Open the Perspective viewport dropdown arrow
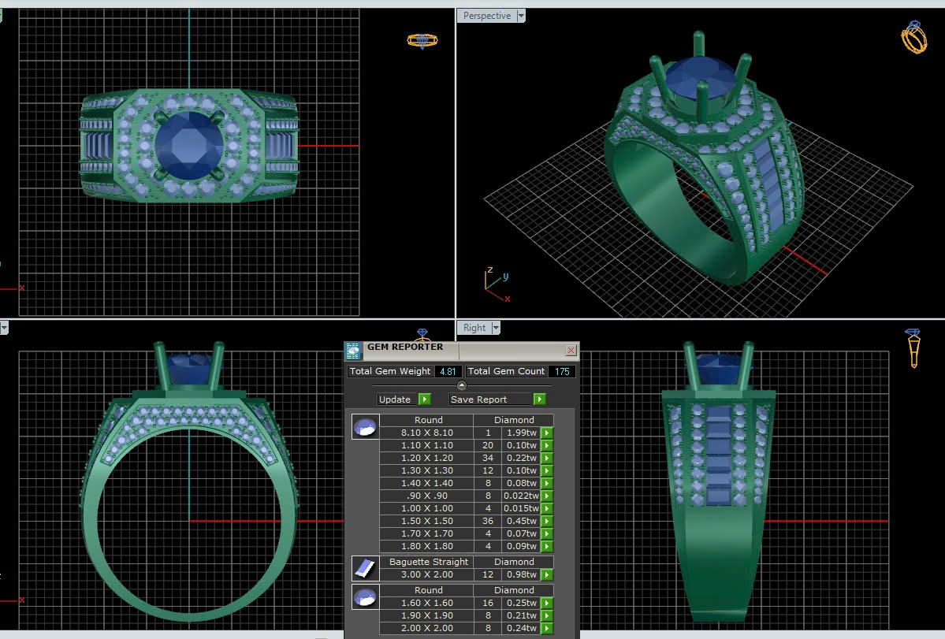The height and width of the screenshot is (639, 945). coord(520,16)
